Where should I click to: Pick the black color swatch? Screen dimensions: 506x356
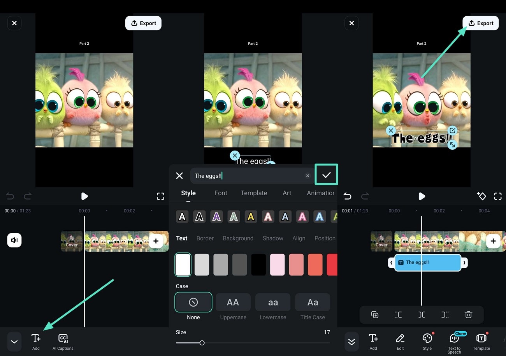[258, 265]
